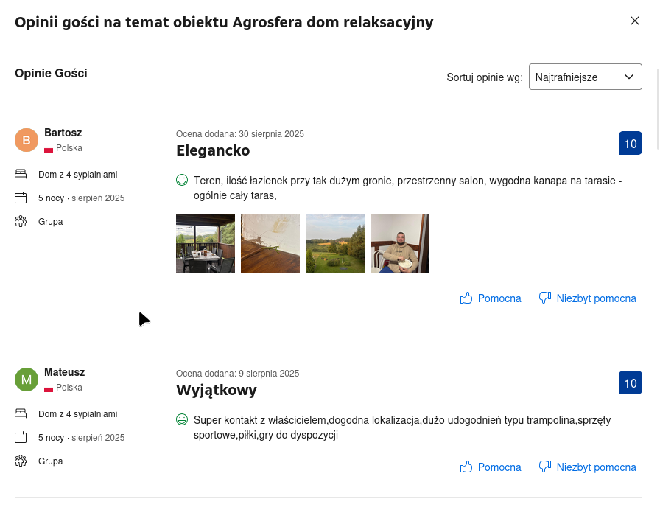660x524 pixels.
Task: Click thumbs-up icon on Bartosz's review
Action: [466, 298]
